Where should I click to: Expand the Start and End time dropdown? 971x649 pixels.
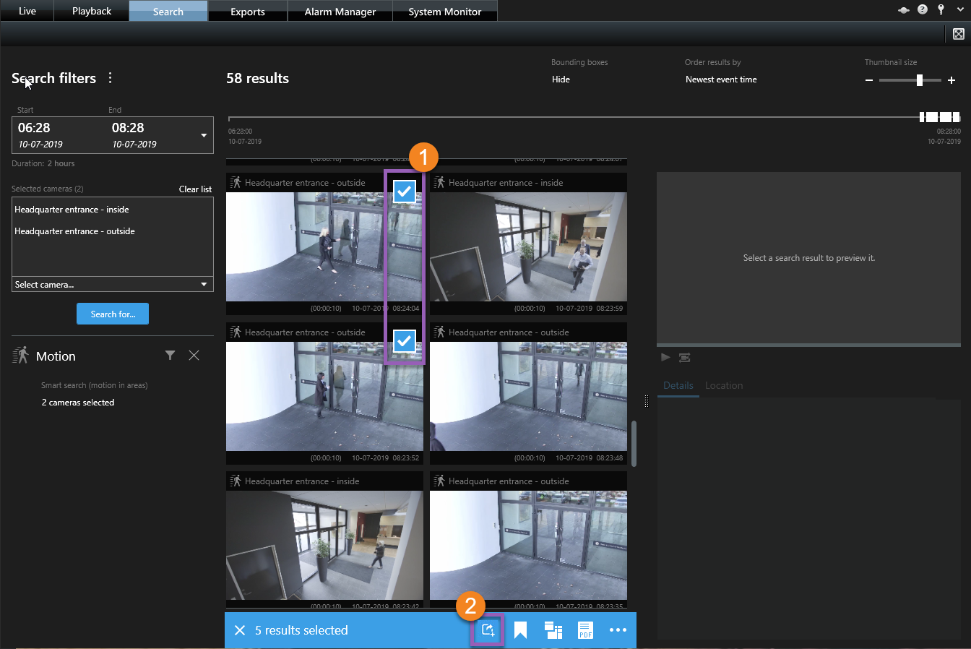[204, 135]
